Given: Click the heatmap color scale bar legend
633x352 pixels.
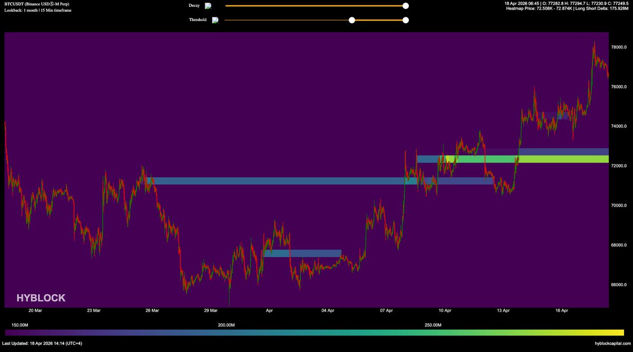Looking at the screenshot, I should click(314, 333).
